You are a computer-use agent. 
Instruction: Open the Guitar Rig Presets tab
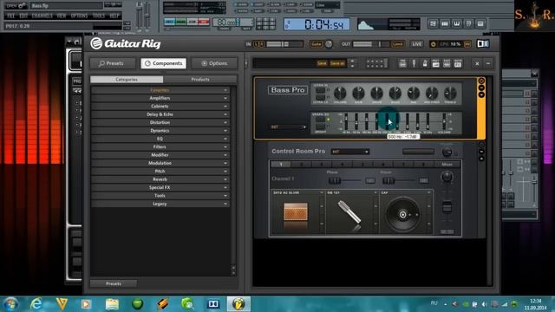click(113, 63)
